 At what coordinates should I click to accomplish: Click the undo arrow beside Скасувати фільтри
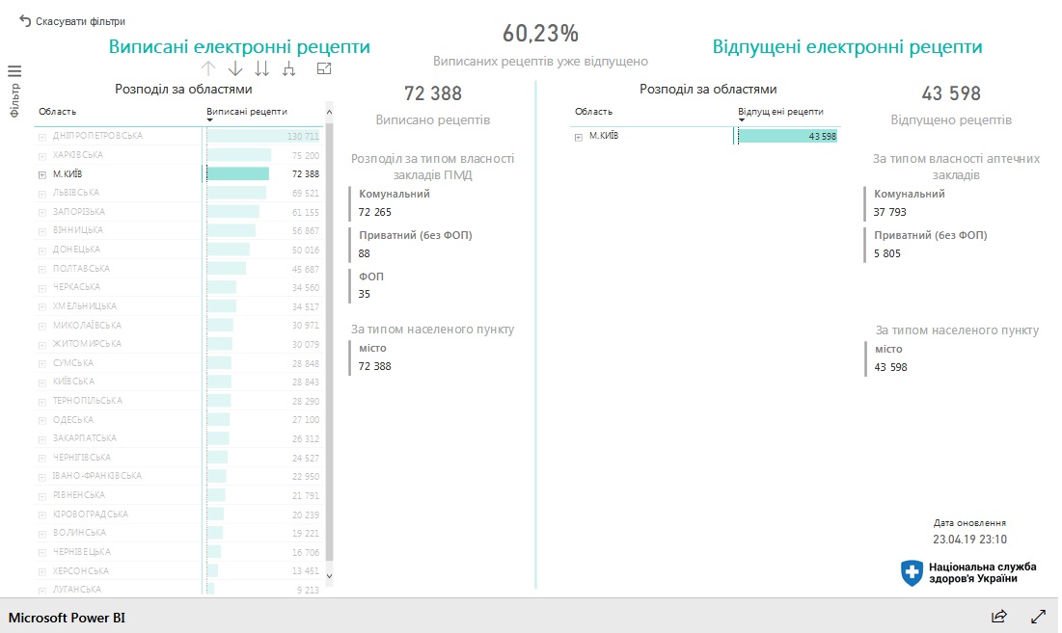[25, 21]
